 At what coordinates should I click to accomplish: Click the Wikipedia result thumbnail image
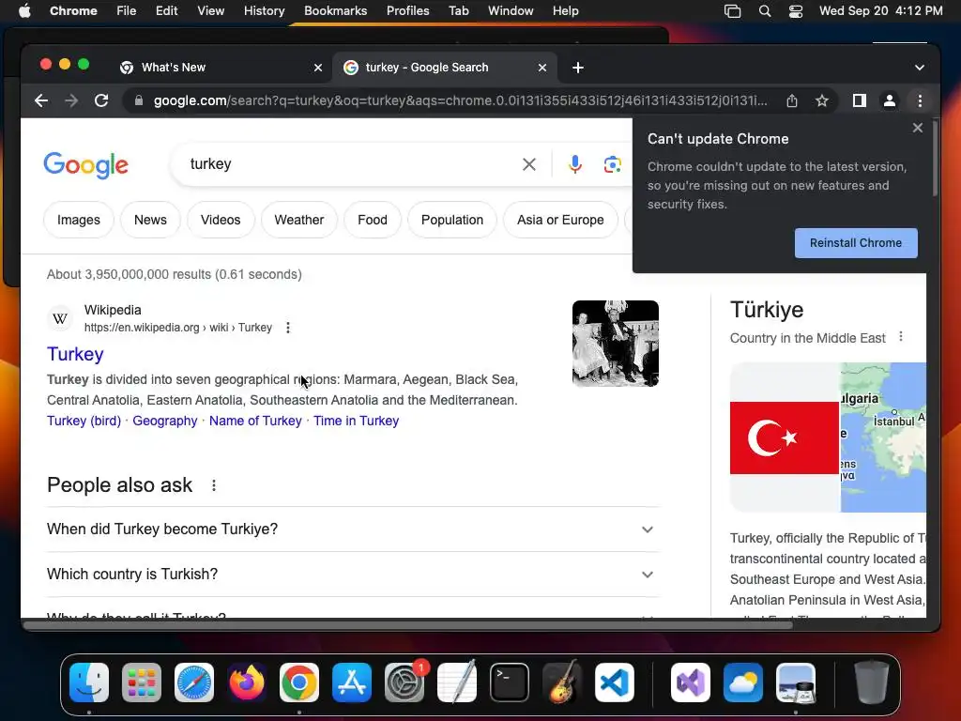pos(616,344)
